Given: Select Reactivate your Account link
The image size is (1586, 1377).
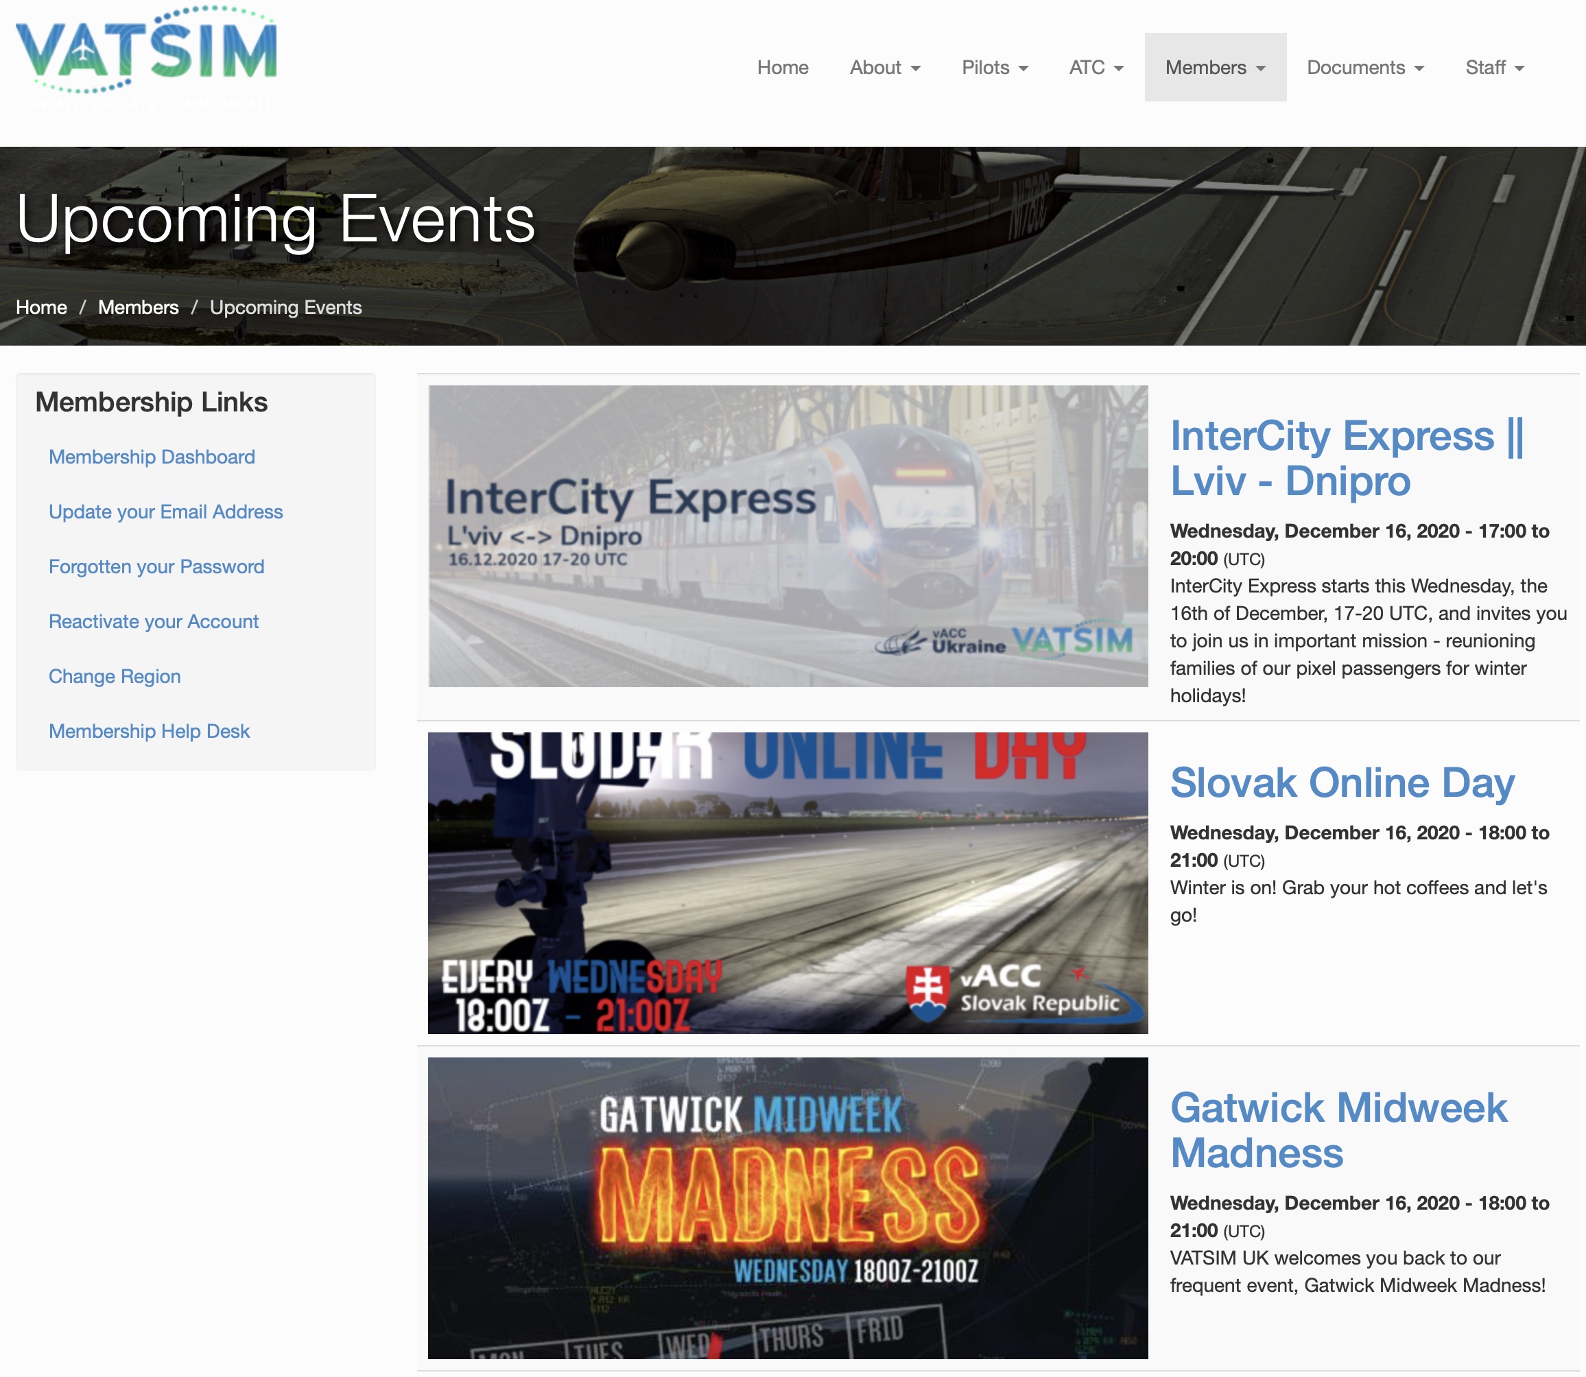Looking at the screenshot, I should (153, 621).
